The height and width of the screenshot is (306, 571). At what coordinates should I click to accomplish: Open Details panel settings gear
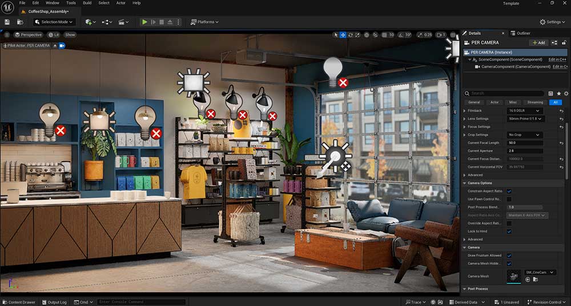point(566,93)
